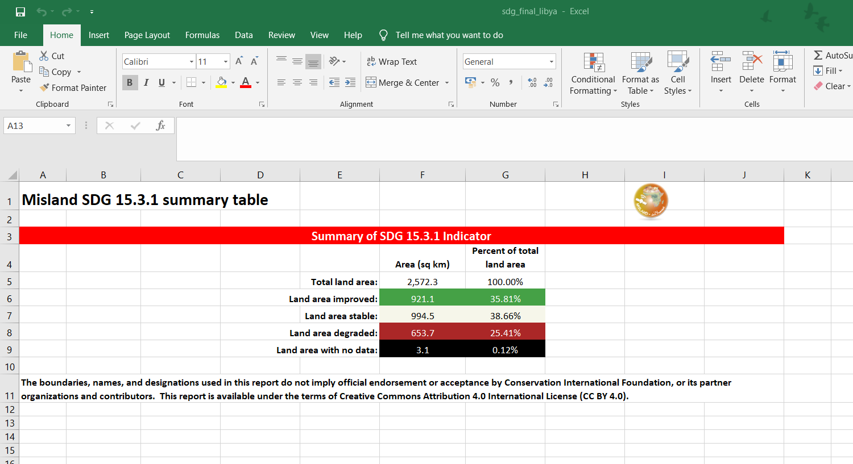Apply the red font color

pyautogui.click(x=246, y=82)
